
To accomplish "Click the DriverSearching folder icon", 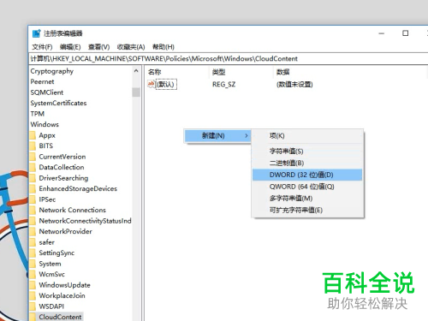I will (33, 178).
